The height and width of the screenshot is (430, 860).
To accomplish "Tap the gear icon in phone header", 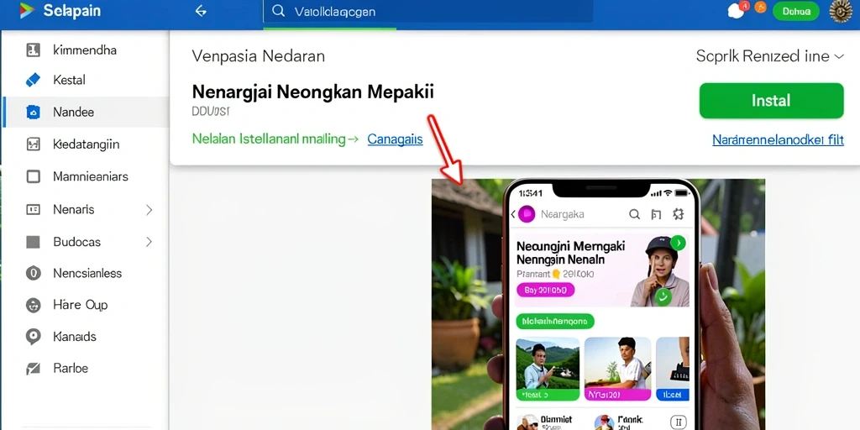I will (x=679, y=214).
